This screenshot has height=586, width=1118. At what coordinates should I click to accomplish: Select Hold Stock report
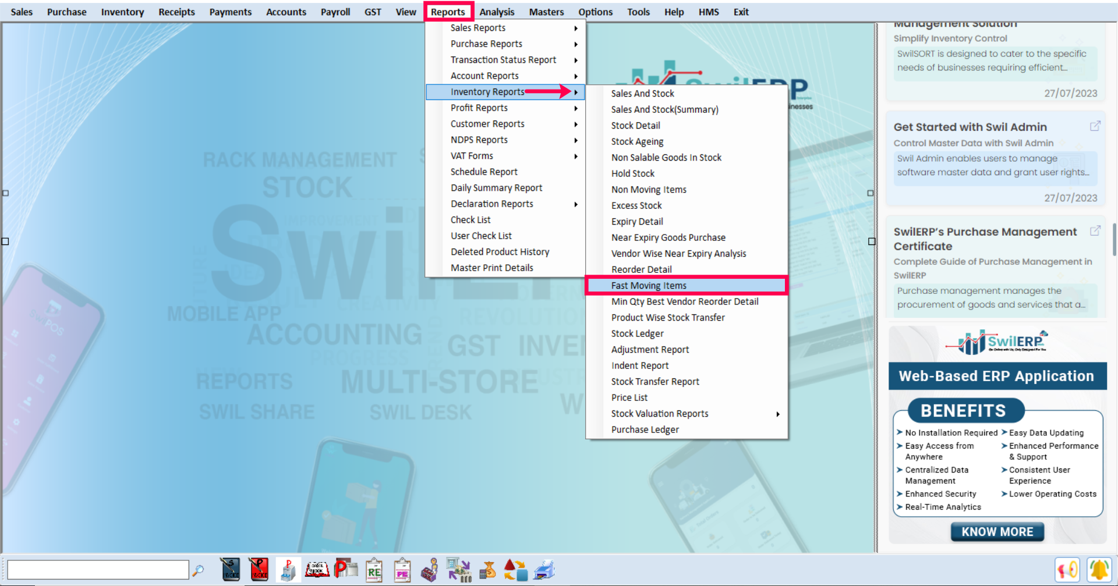(x=687, y=174)
